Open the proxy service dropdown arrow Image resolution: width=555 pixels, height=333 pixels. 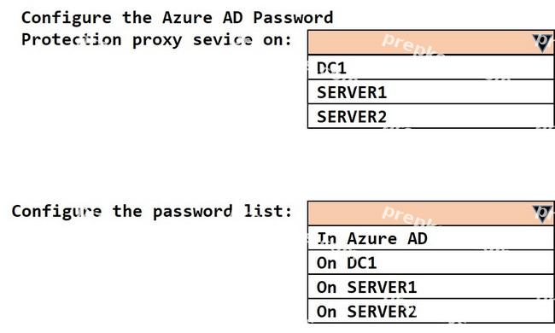click(x=542, y=43)
